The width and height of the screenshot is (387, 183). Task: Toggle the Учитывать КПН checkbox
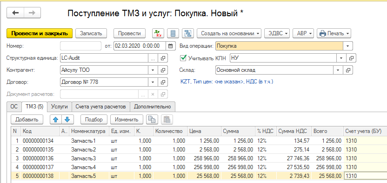183,58
